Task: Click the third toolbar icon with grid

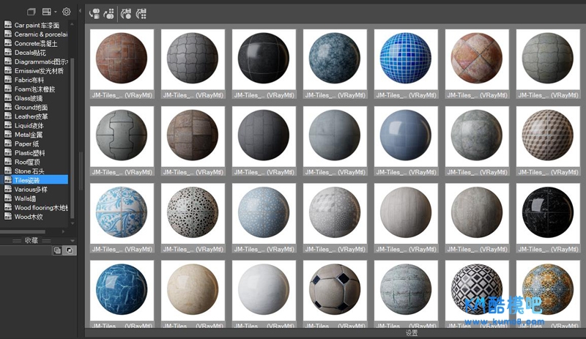Action: click(x=126, y=12)
